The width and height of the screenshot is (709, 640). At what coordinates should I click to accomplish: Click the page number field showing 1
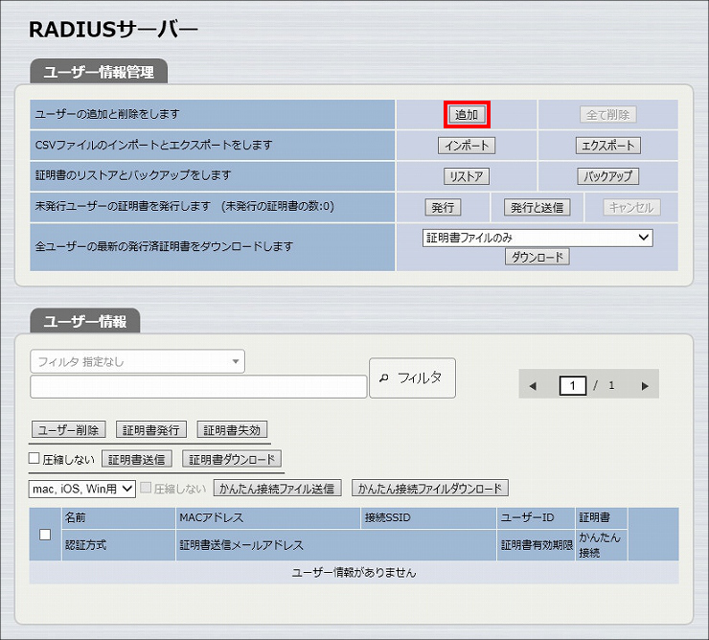click(572, 386)
